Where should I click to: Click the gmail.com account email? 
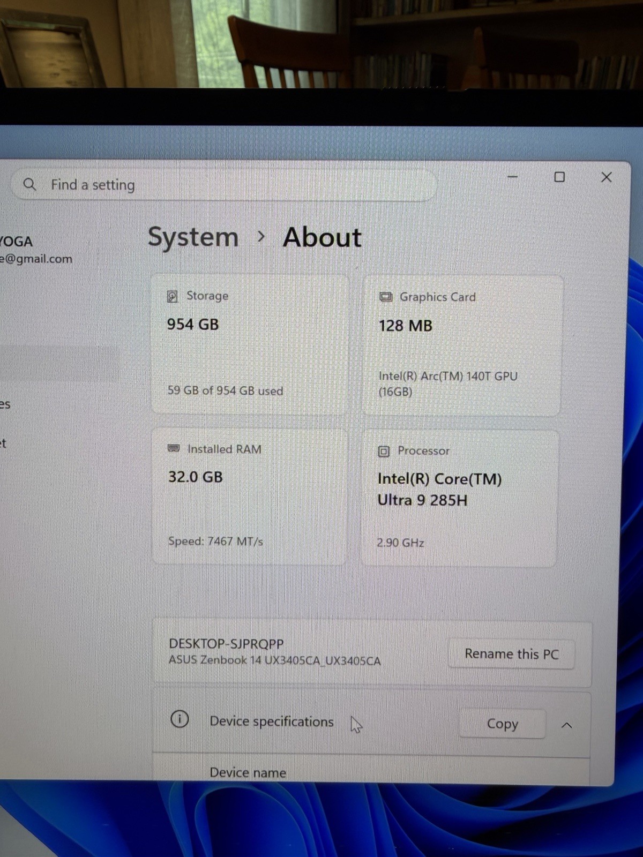36,259
